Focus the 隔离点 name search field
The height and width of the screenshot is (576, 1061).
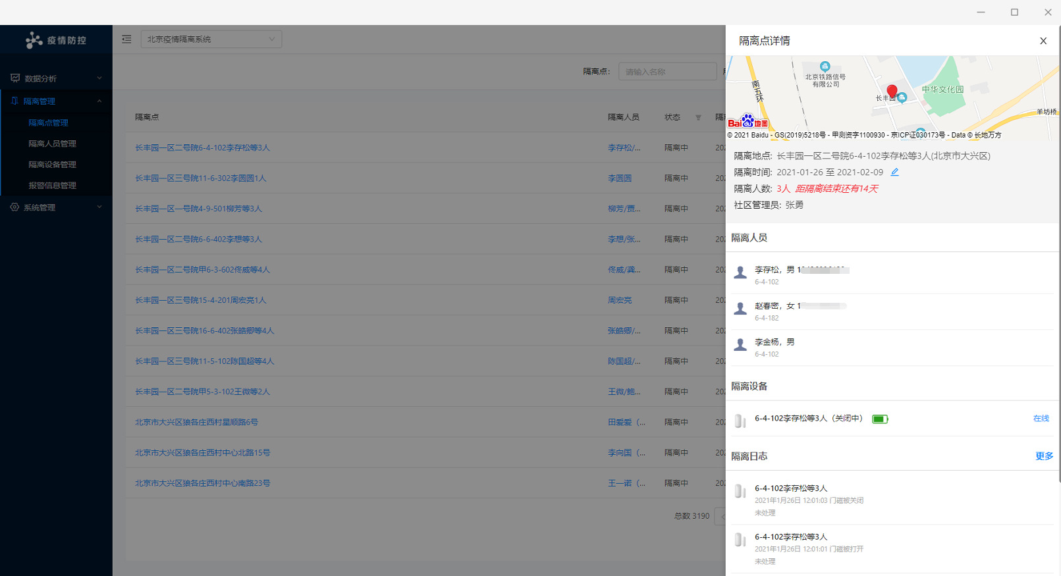(x=667, y=72)
